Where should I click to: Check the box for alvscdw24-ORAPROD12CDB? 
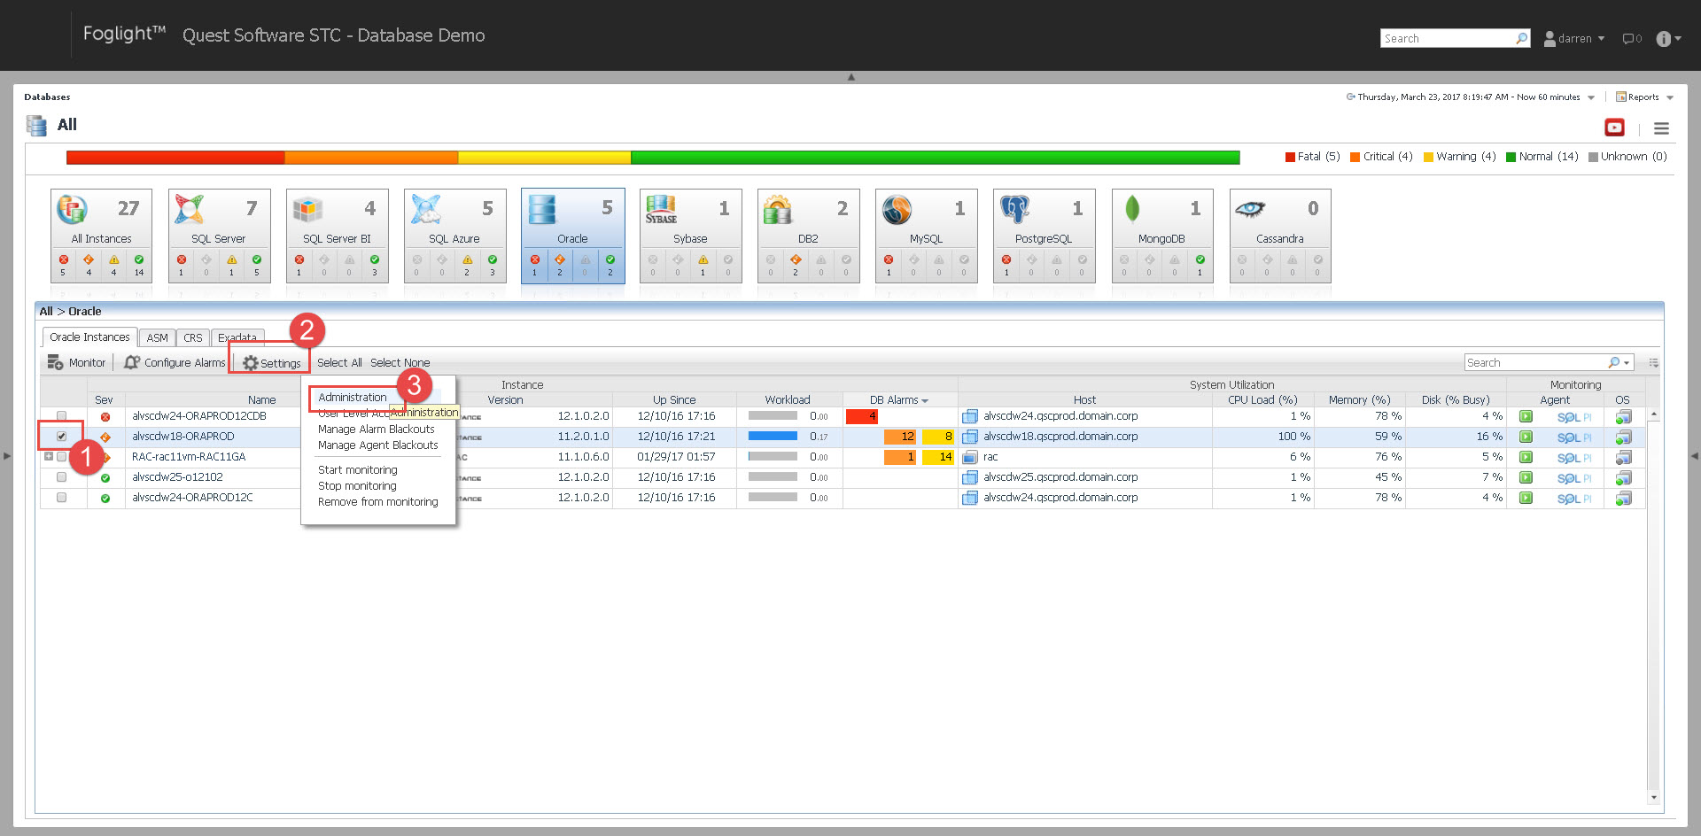61,415
